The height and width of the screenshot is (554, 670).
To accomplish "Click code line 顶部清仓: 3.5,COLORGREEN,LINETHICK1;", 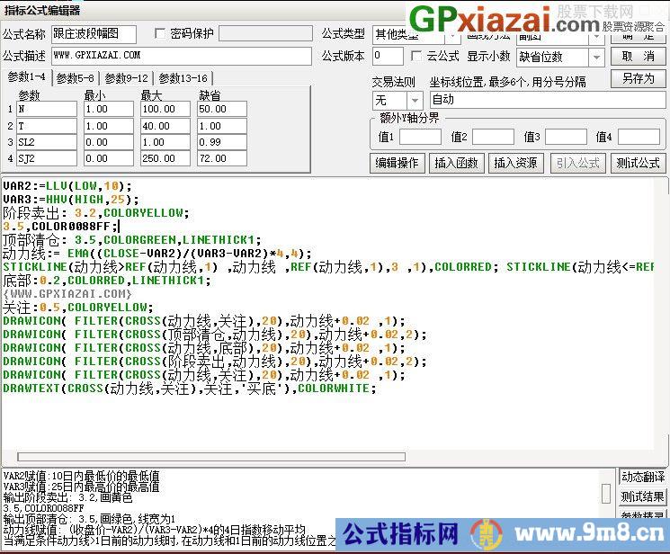I will coord(131,240).
